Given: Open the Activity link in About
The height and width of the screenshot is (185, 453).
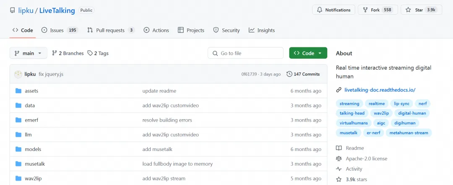Looking at the screenshot, I should click(x=349, y=169).
